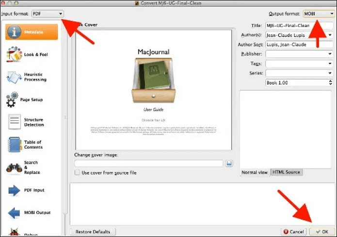Viewport: 337px width, 237px height.
Task: Switch to HTML Source tab
Action: point(286,172)
